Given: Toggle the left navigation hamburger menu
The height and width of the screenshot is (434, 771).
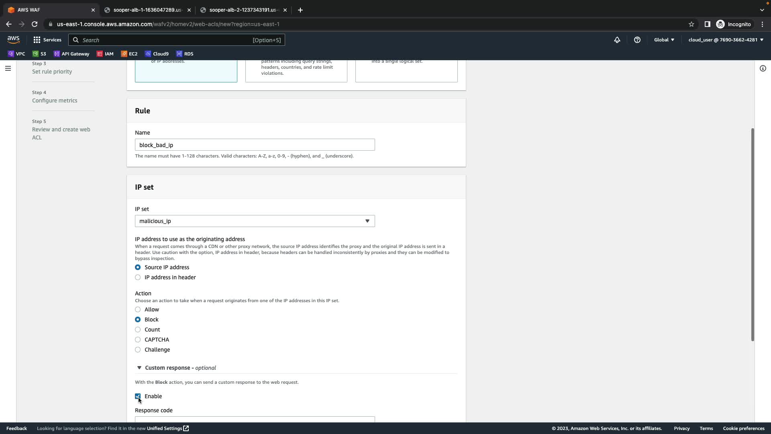Looking at the screenshot, I should pos(8,68).
